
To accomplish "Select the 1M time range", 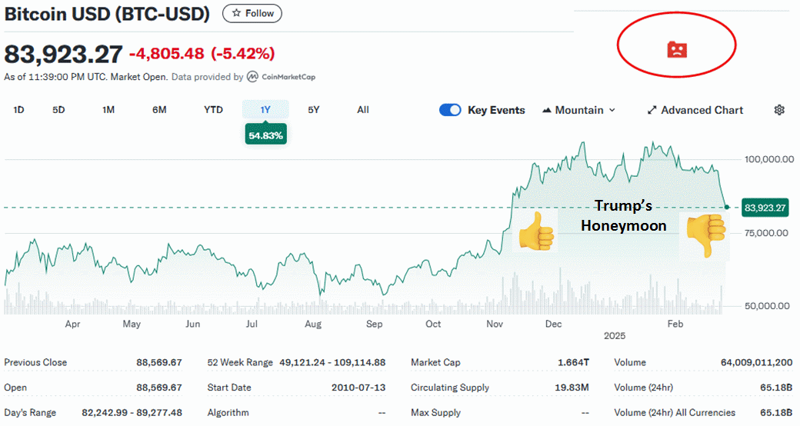I will 108,110.
